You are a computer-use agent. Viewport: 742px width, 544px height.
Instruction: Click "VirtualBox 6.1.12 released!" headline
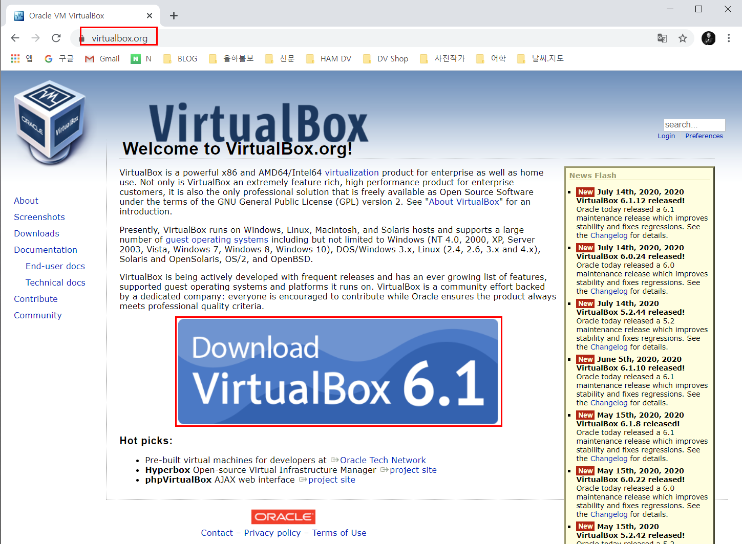630,201
